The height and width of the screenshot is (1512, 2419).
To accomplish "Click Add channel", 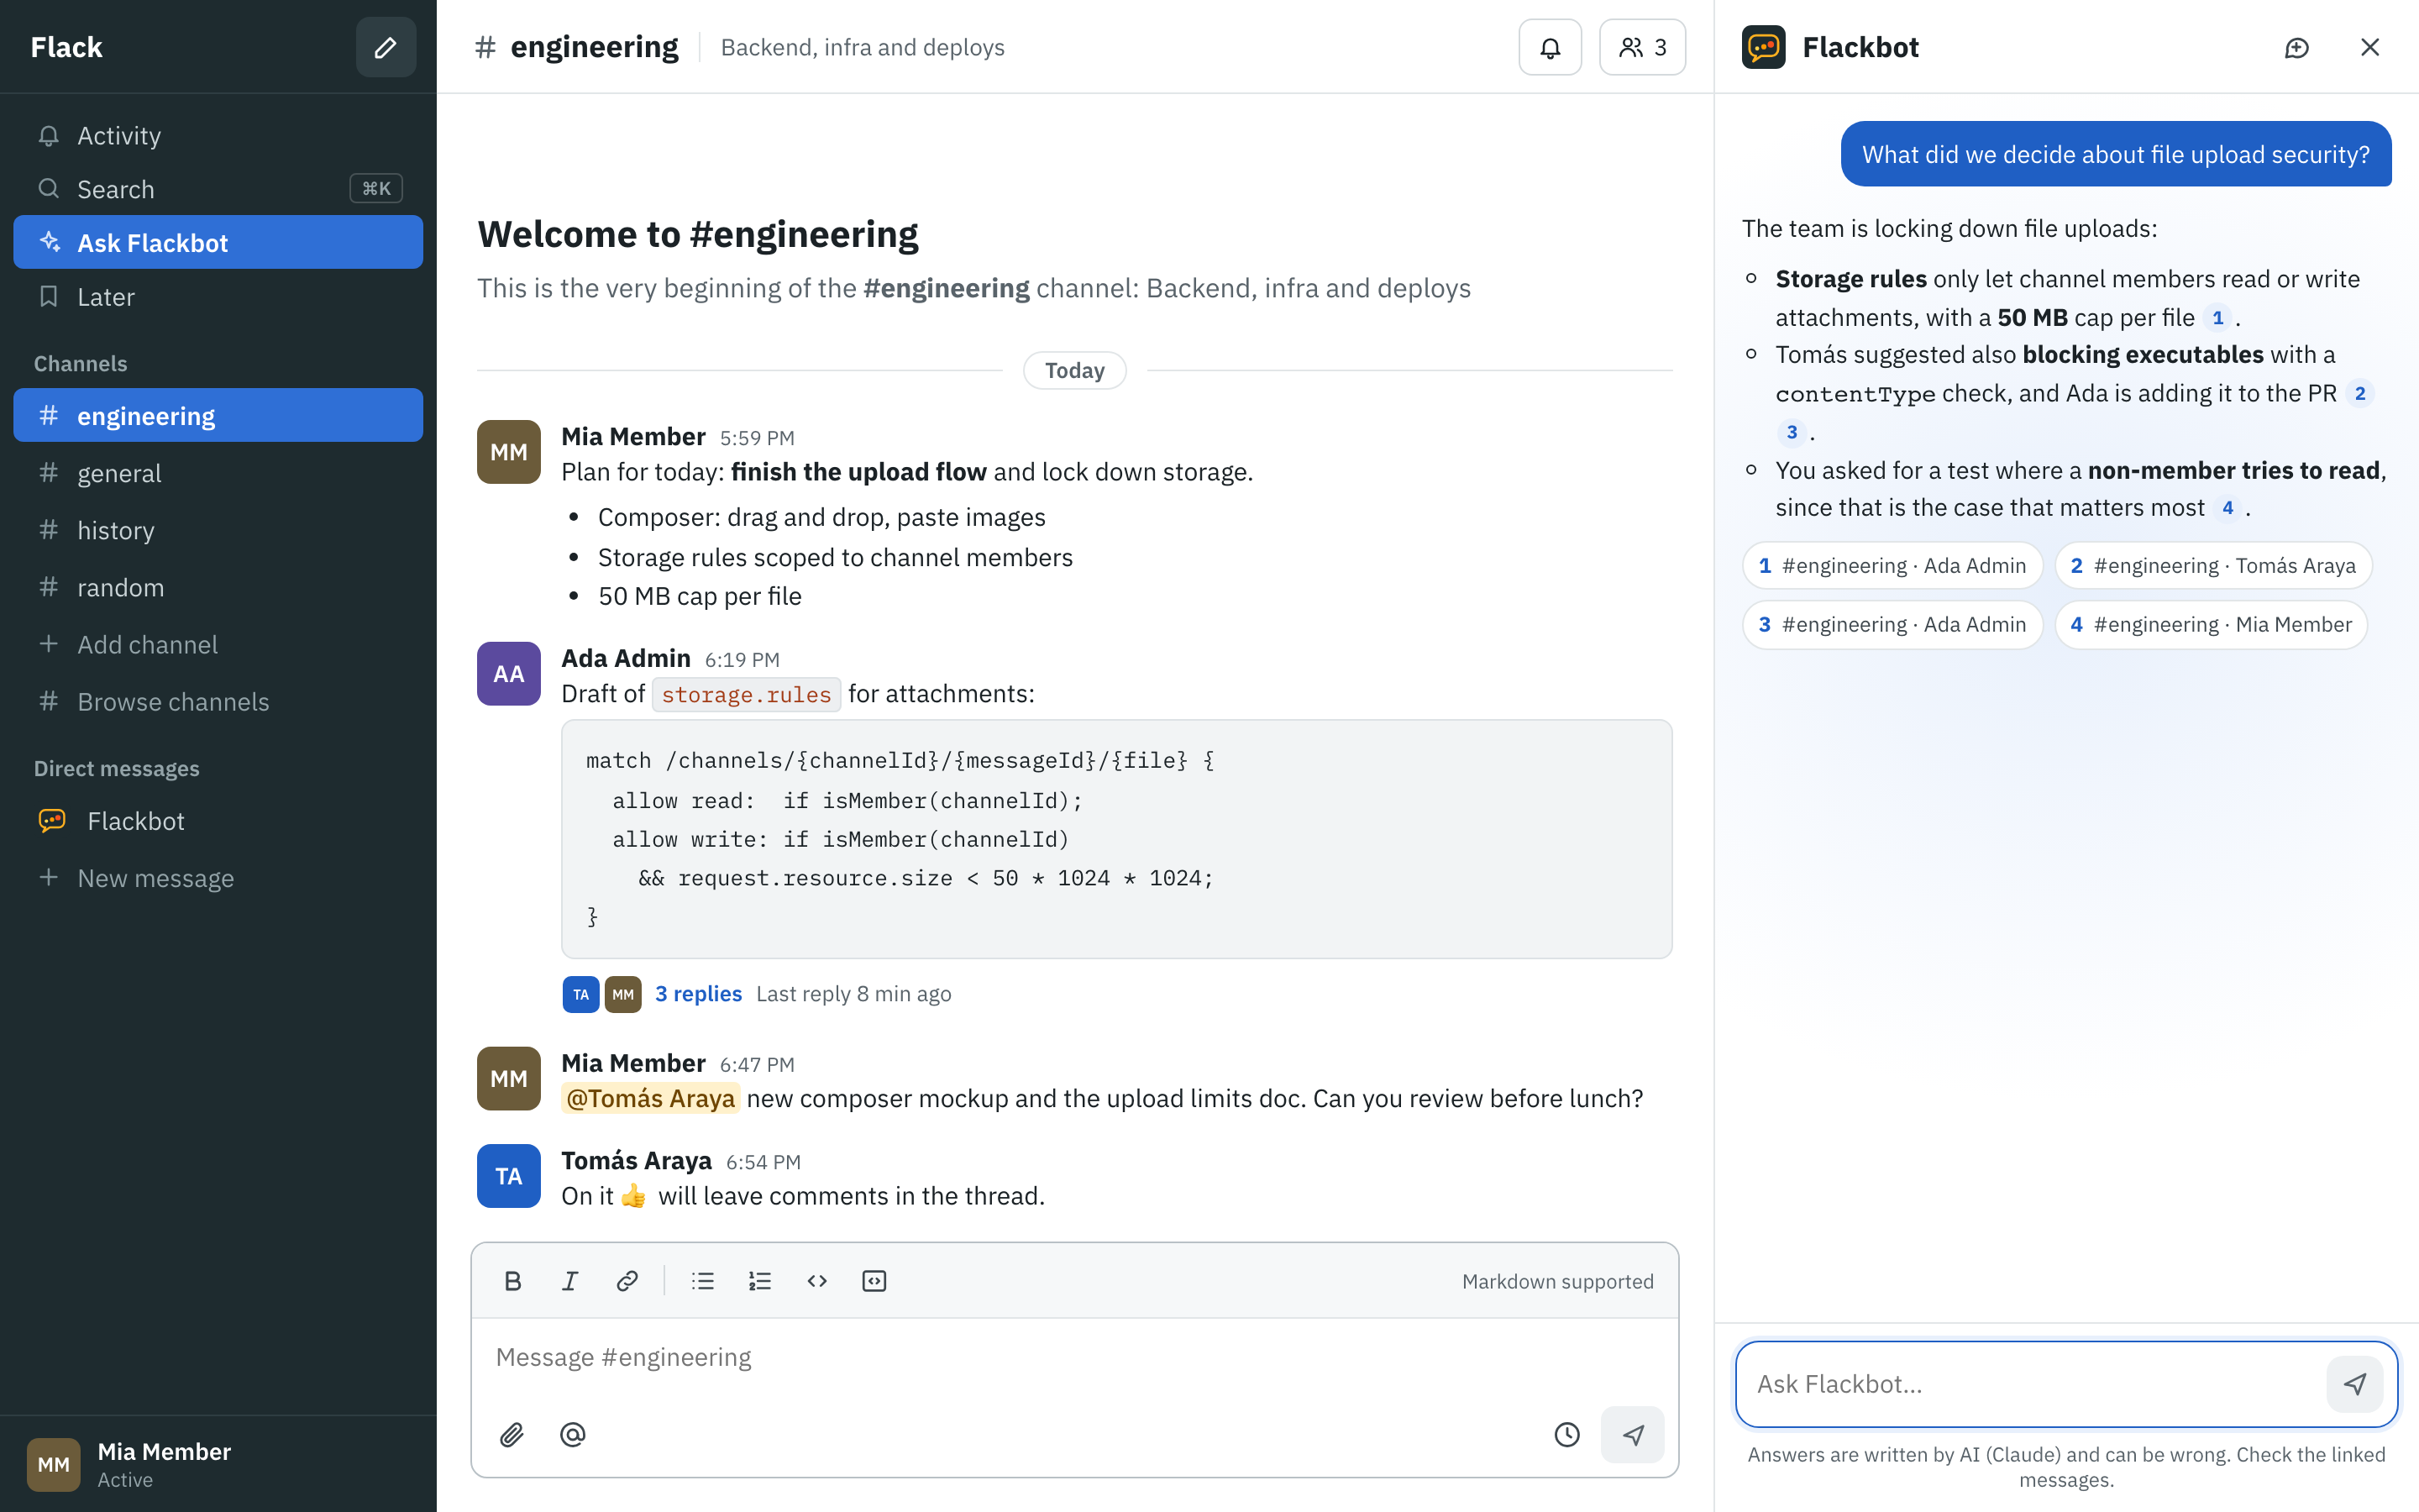I will click(218, 644).
